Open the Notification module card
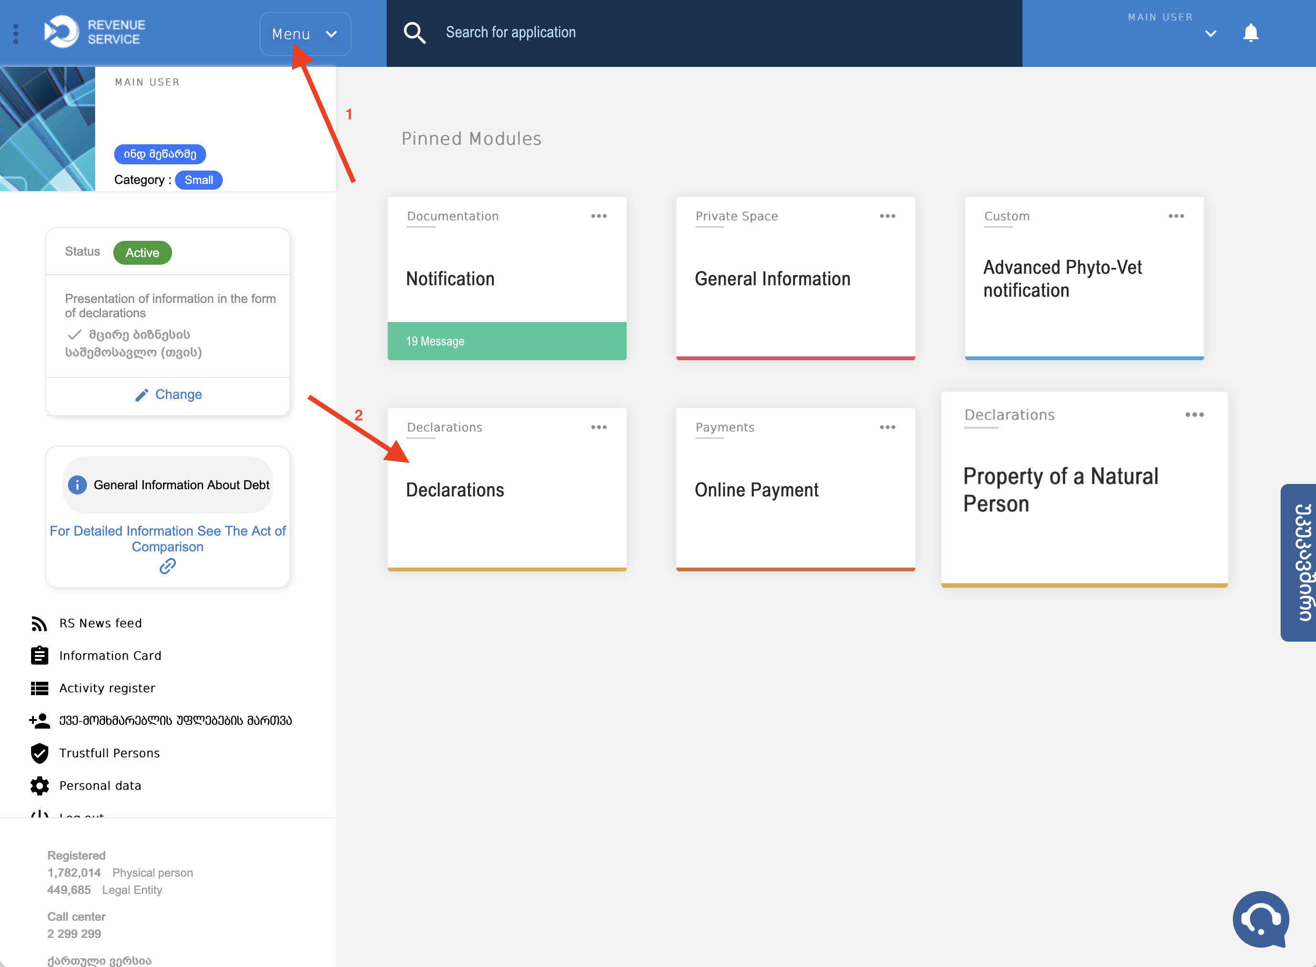 (x=507, y=279)
